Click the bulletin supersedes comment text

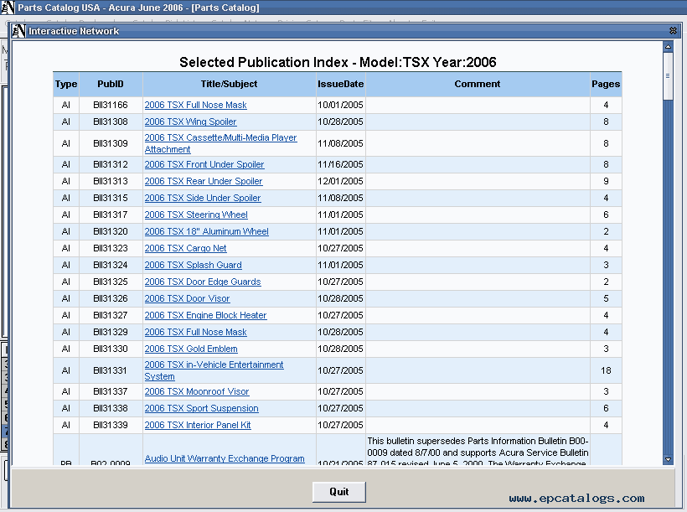(478, 453)
